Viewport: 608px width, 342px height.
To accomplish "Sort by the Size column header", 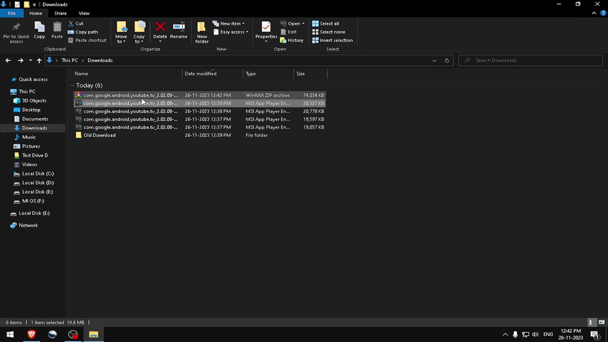I will [311, 74].
